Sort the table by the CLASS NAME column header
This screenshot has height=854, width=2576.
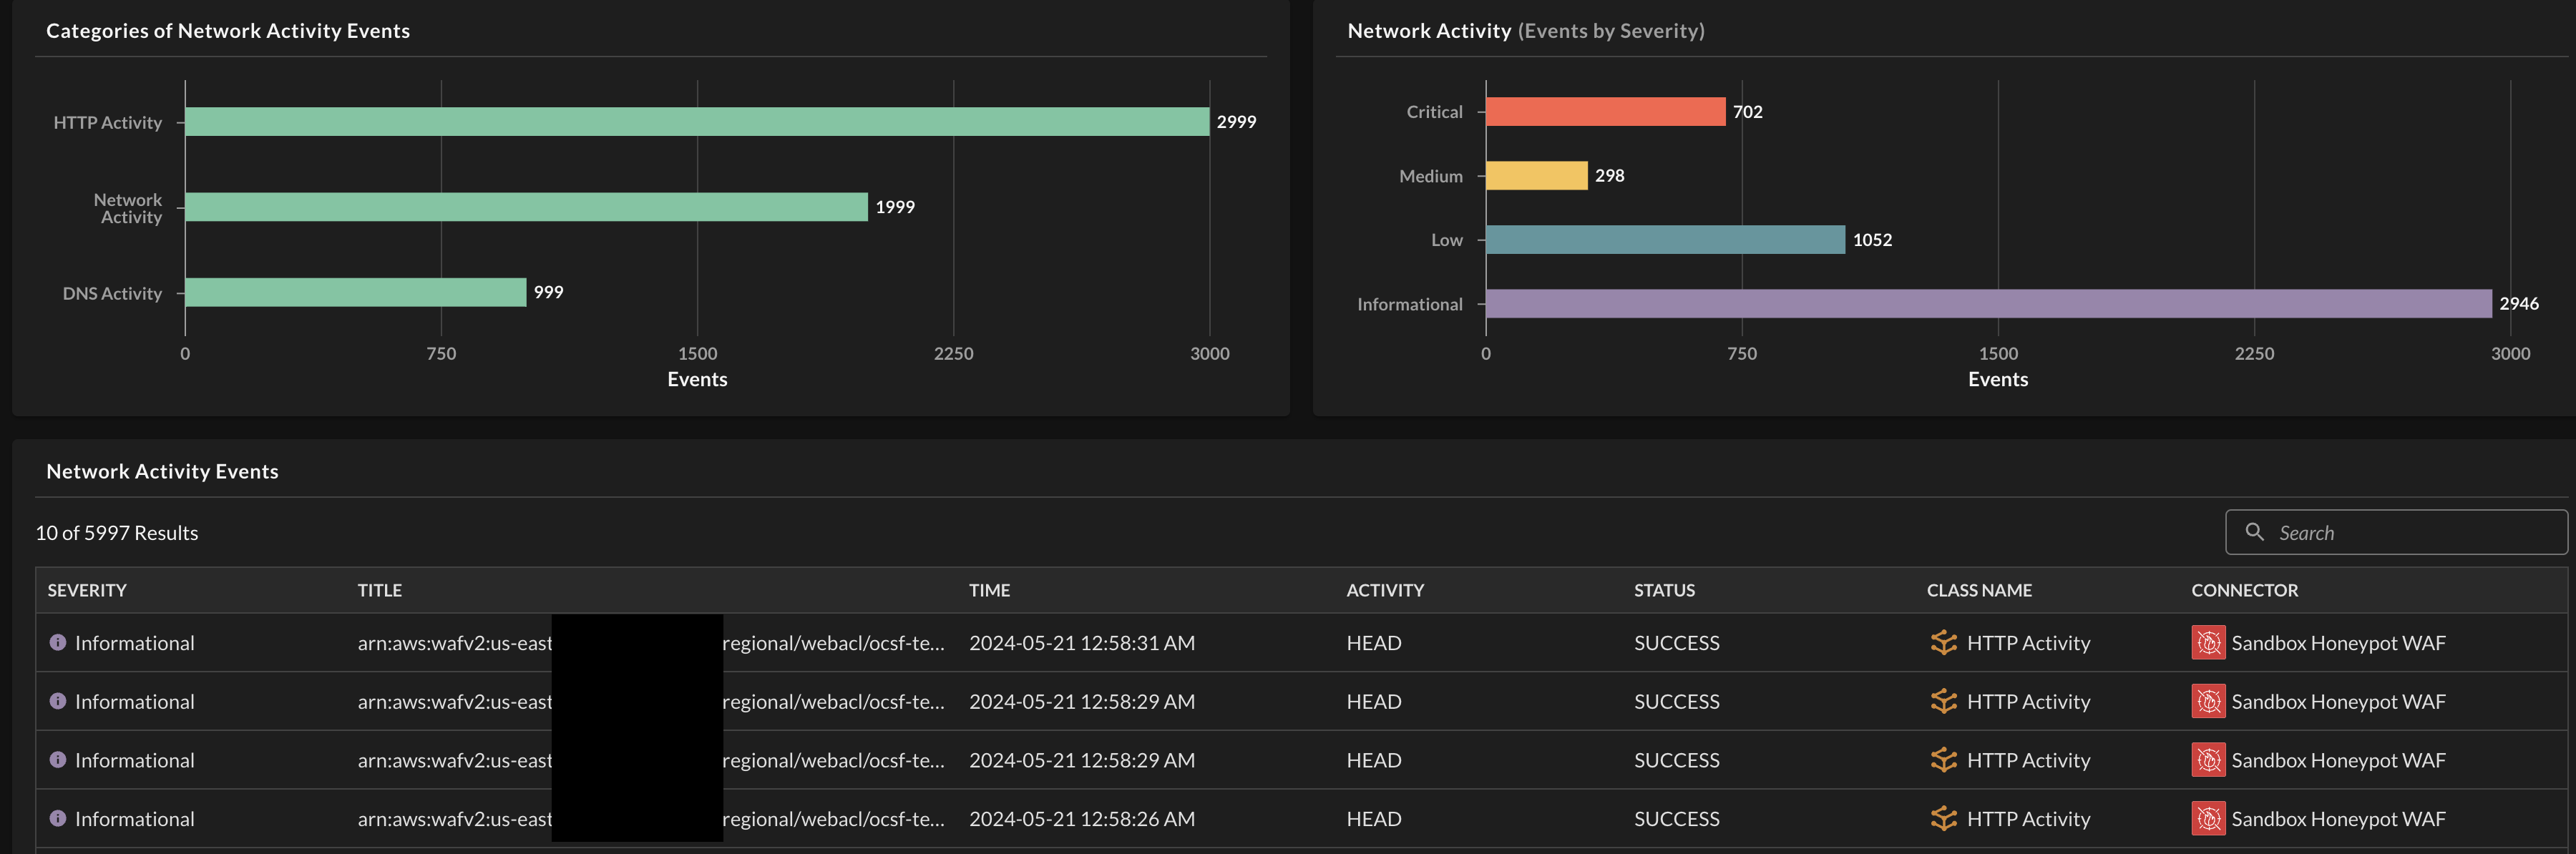click(x=1979, y=590)
